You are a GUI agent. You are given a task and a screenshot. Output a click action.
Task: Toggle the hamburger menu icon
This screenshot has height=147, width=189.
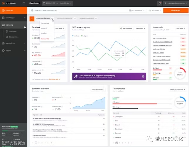click(23, 3)
